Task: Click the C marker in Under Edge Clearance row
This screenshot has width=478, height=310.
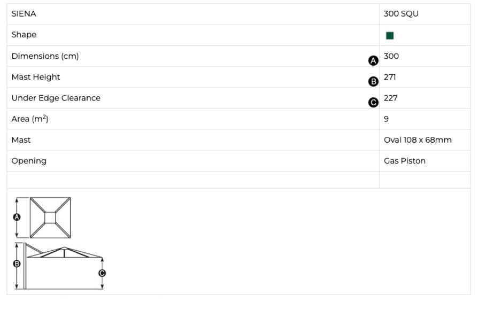Action: pos(373,103)
